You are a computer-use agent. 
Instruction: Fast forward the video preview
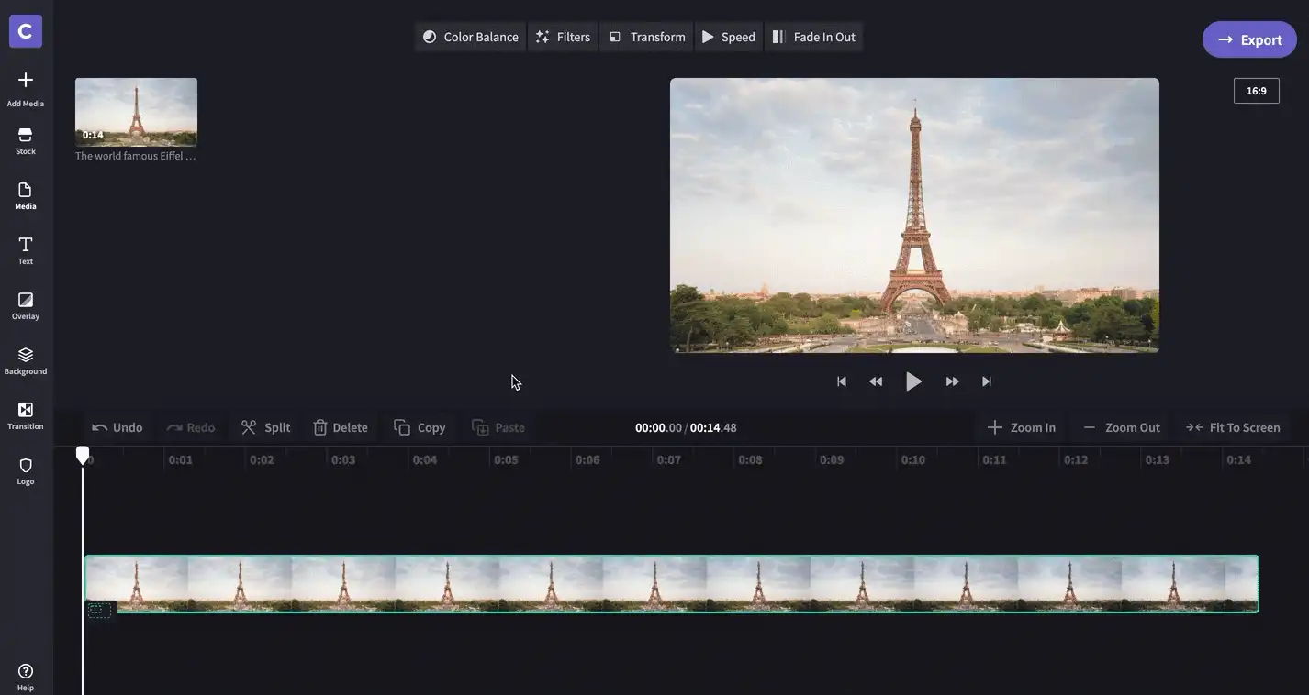click(x=952, y=381)
